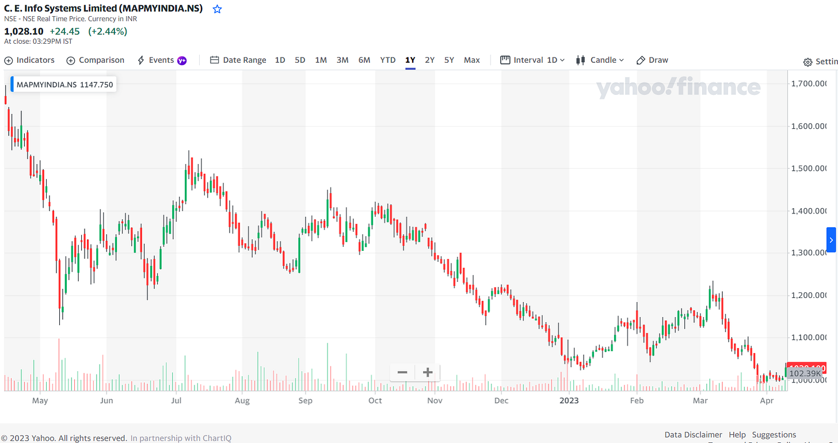This screenshot has height=443, width=838.
Task: Click the Jul x-axis label
Action: [x=176, y=400]
